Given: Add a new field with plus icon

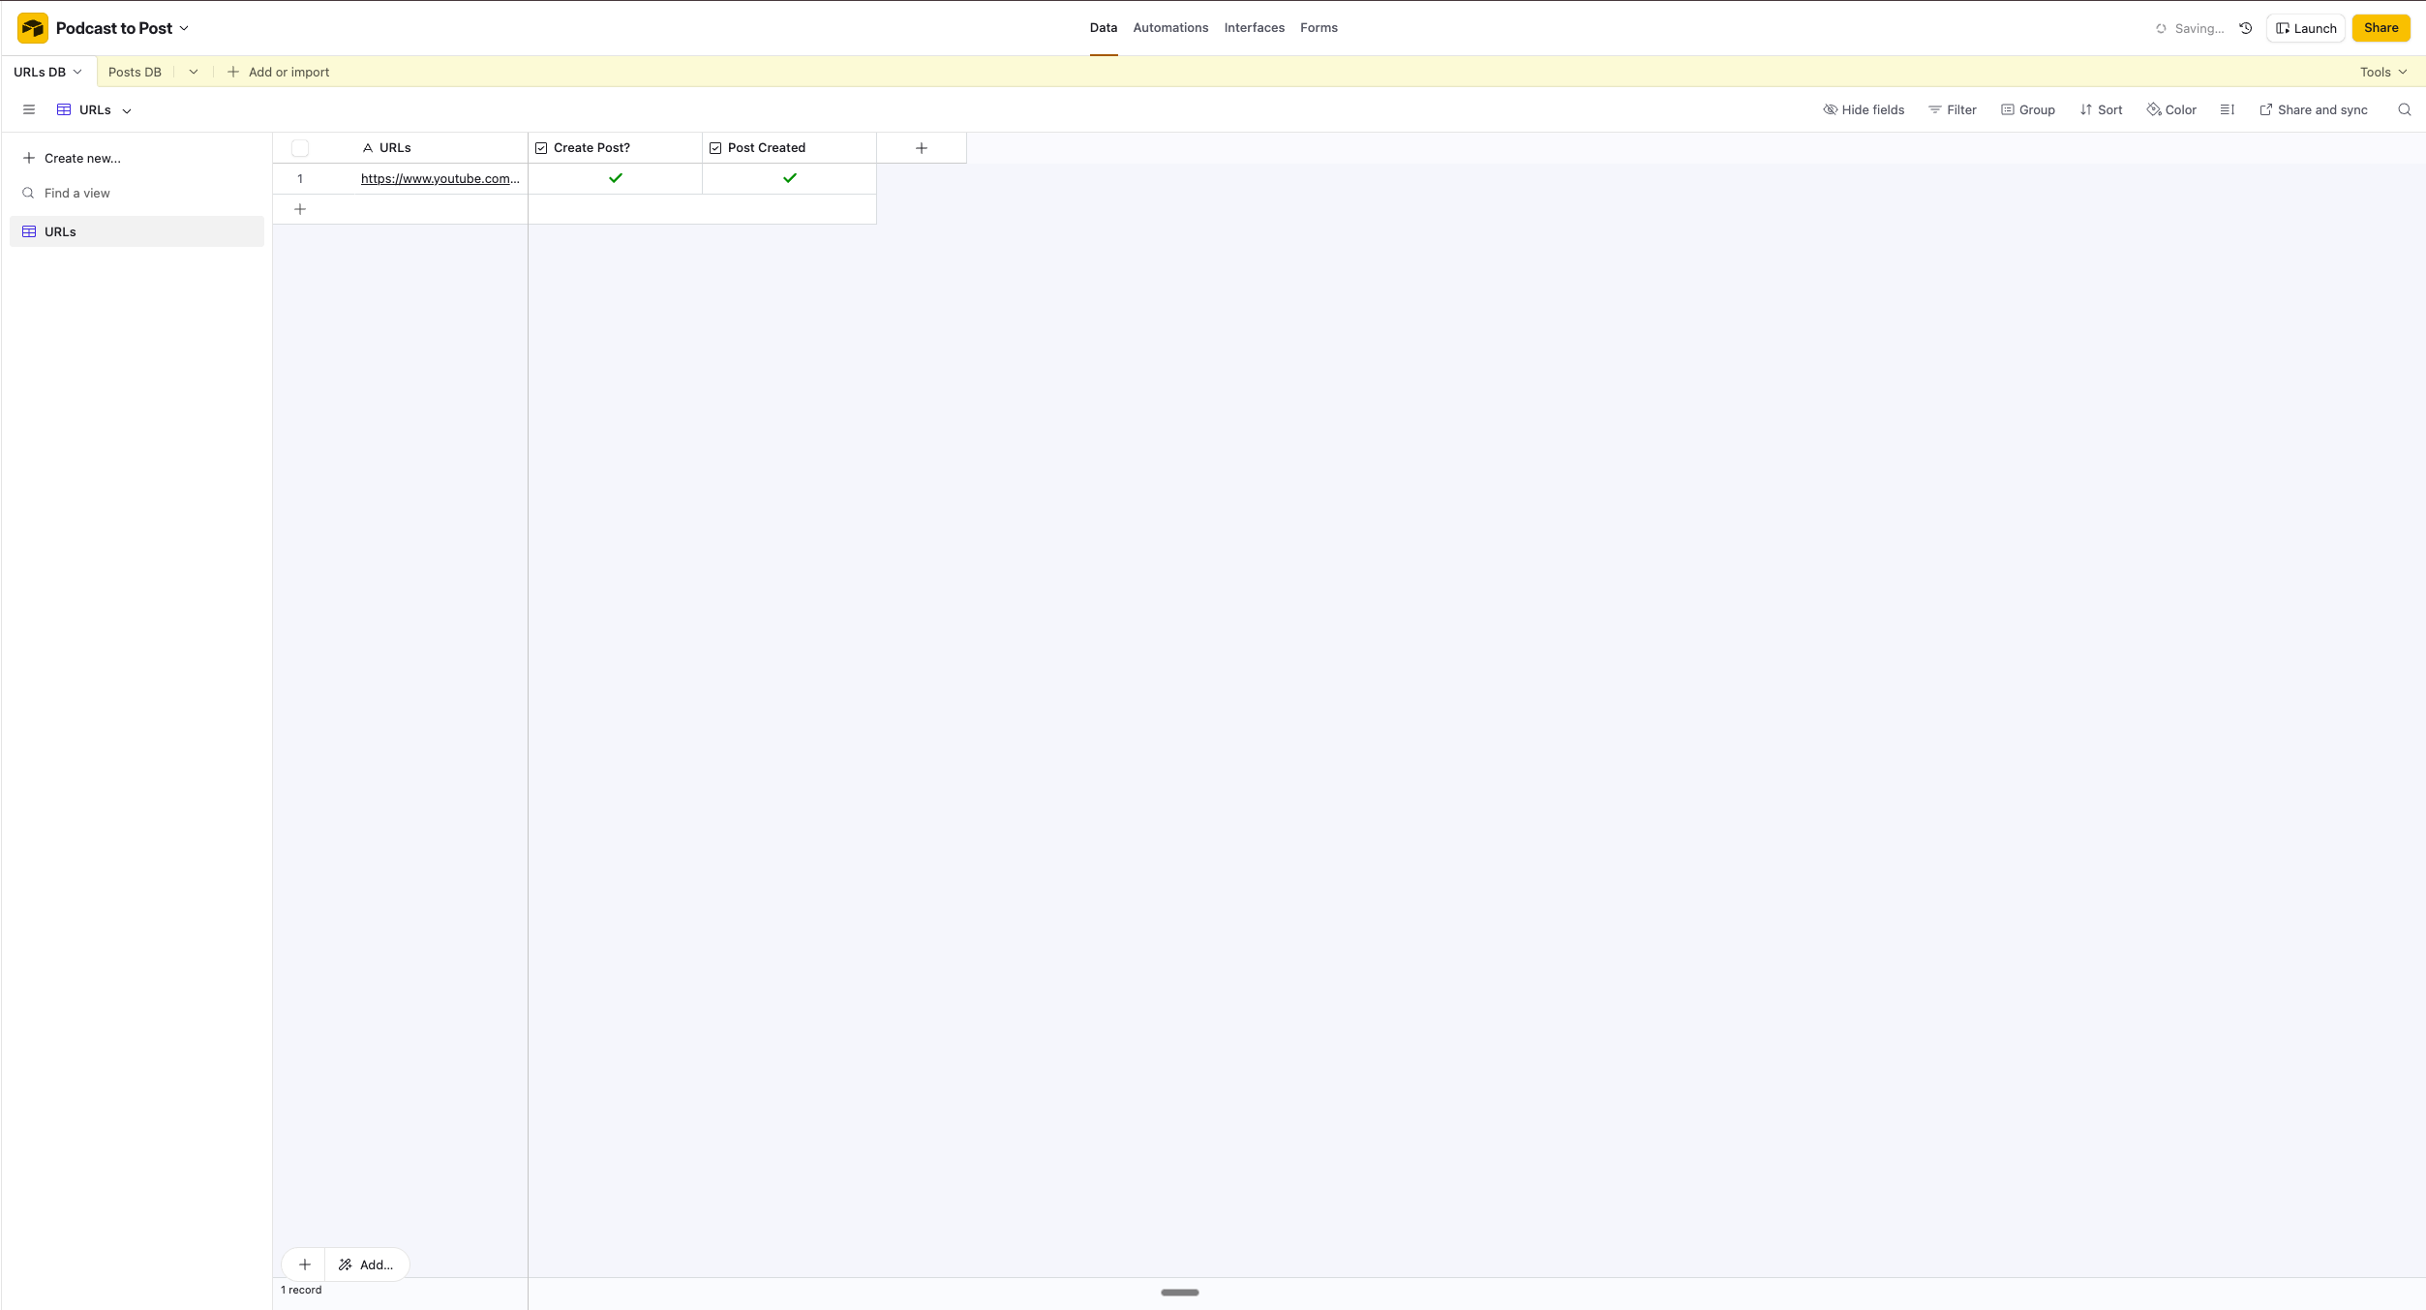Looking at the screenshot, I should 921,148.
